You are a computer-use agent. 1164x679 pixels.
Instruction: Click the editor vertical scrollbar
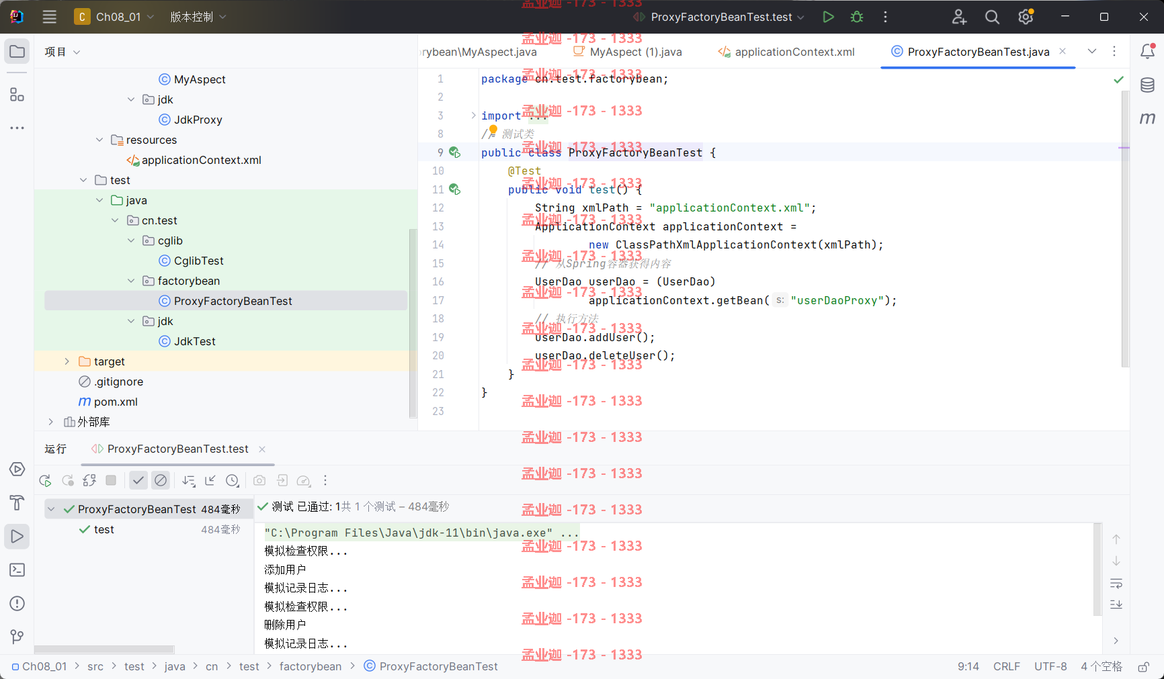click(1125, 228)
